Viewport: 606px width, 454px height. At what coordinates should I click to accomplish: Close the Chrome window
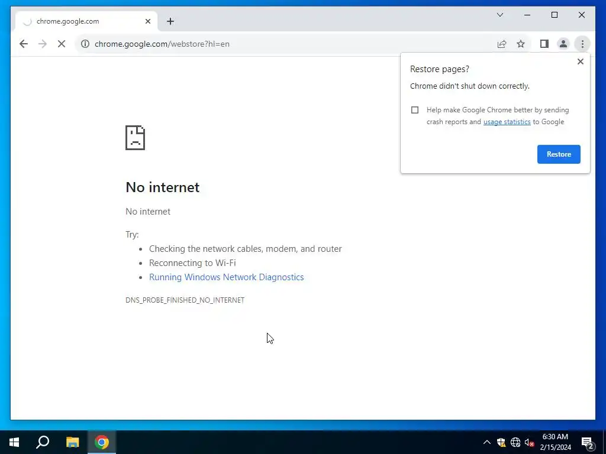coord(581,15)
